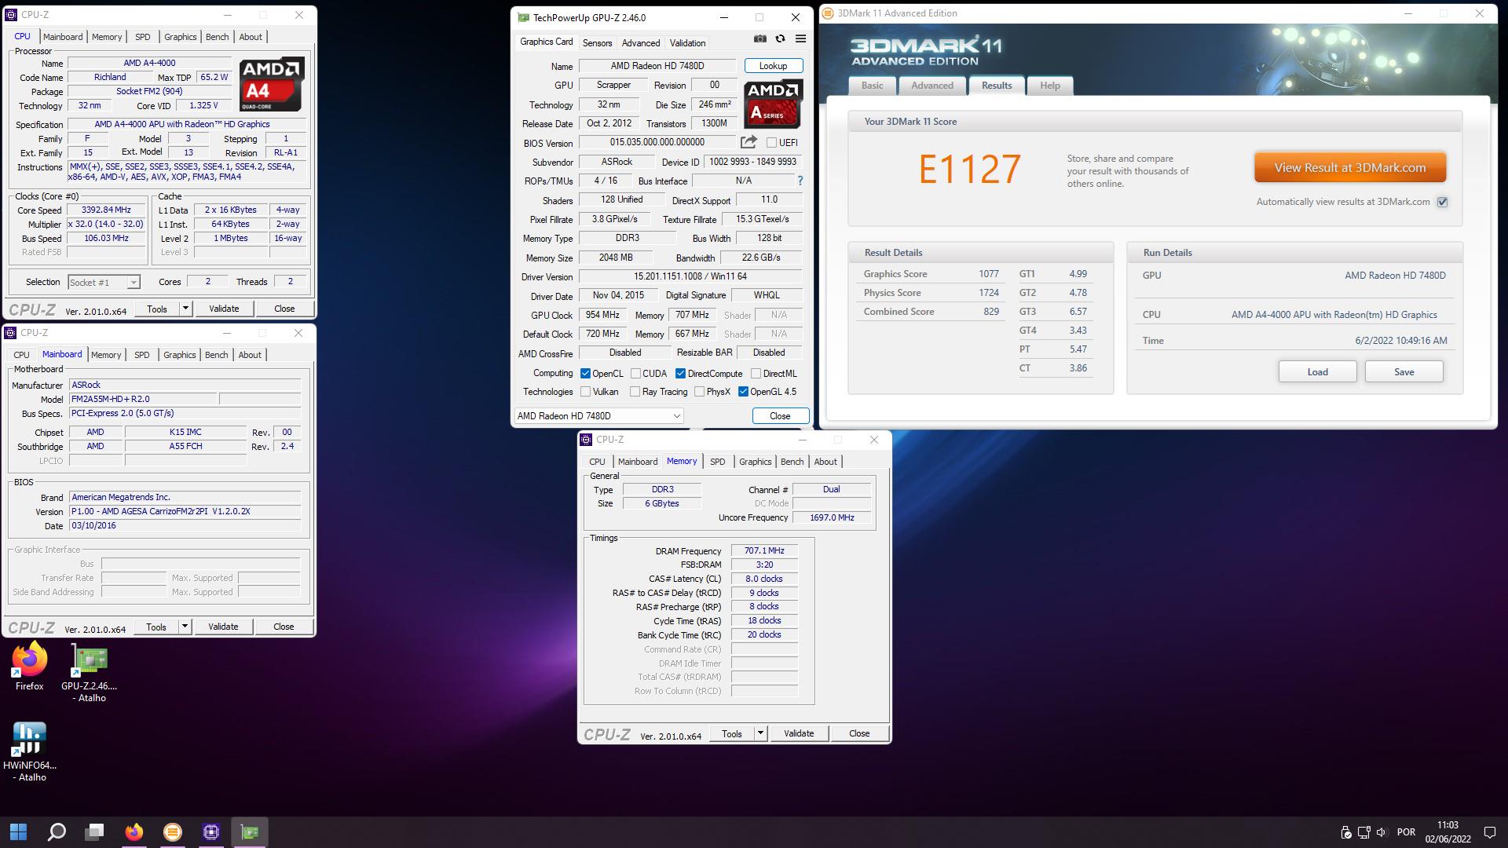The width and height of the screenshot is (1508, 848).
Task: Switch to the Sensors tab in GPU-Z
Action: pos(597,43)
